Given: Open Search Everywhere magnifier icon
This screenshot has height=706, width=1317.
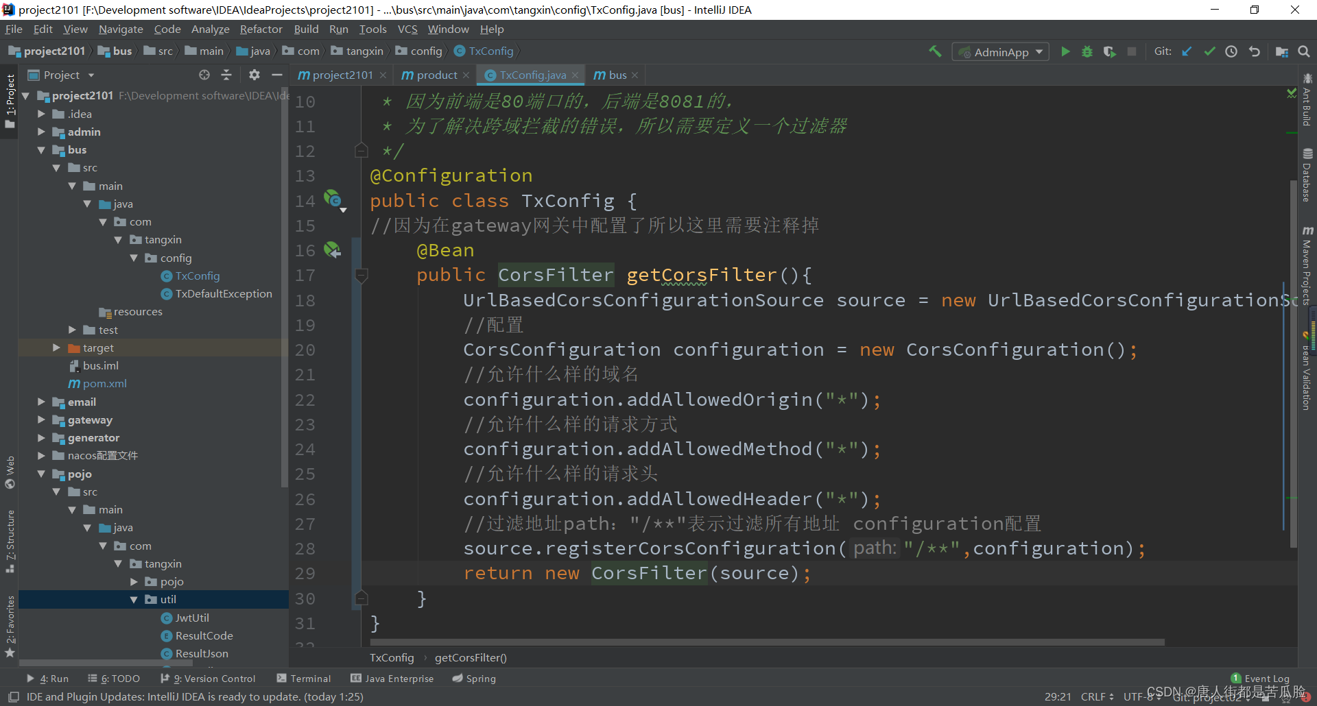Looking at the screenshot, I should [x=1304, y=51].
